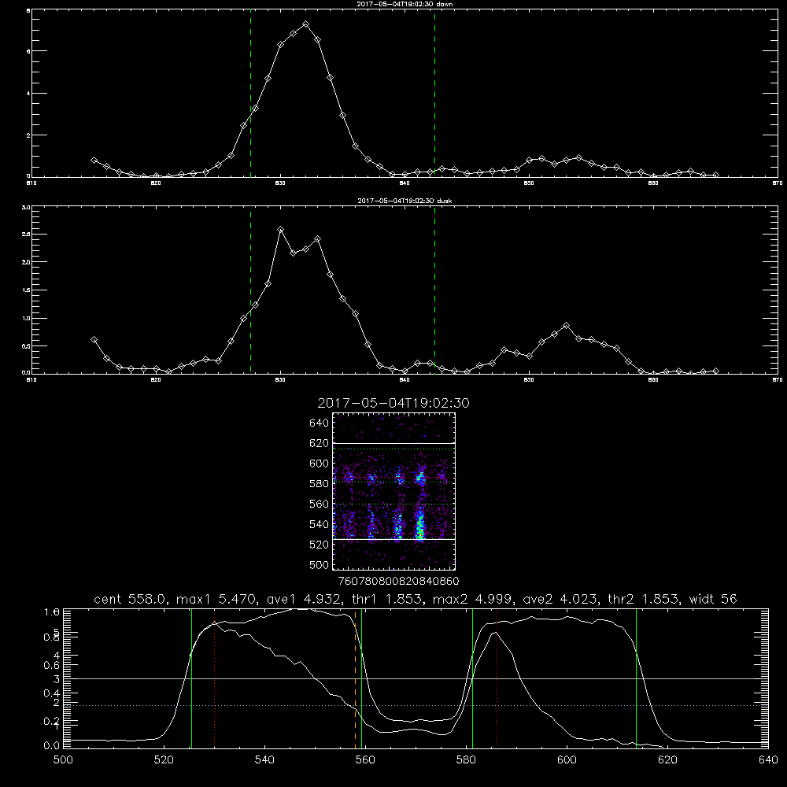
Task: Click left green dashed line in dawn plot
Action: pos(250,95)
